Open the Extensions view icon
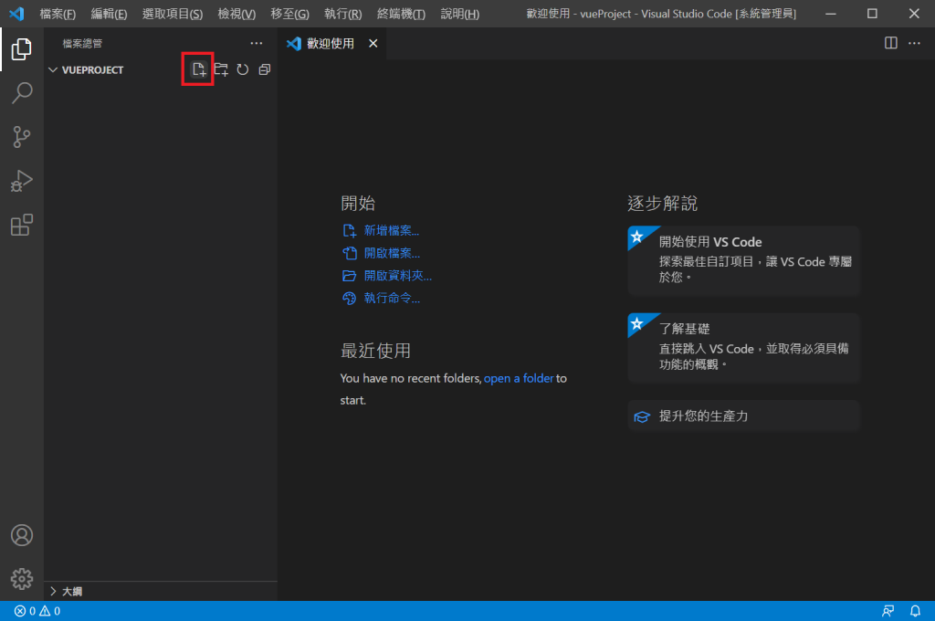Viewport: 935px width, 621px height. [x=22, y=225]
